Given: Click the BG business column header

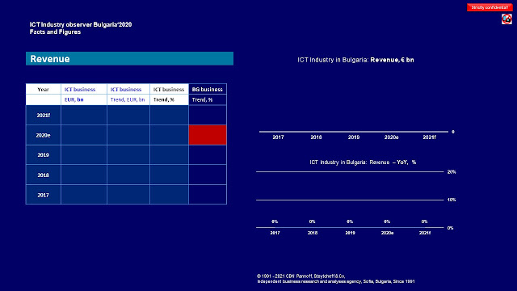Looking at the screenshot, I should click(x=208, y=89).
